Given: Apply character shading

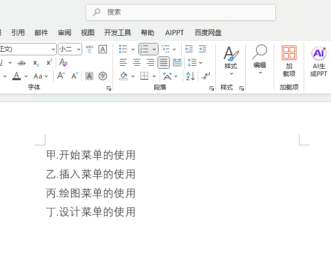Looking at the screenshot, I should pyautogui.click(x=89, y=76).
